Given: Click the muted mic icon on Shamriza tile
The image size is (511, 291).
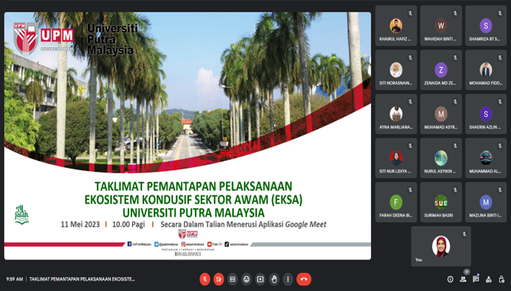Looking at the screenshot, I should tap(500, 14).
